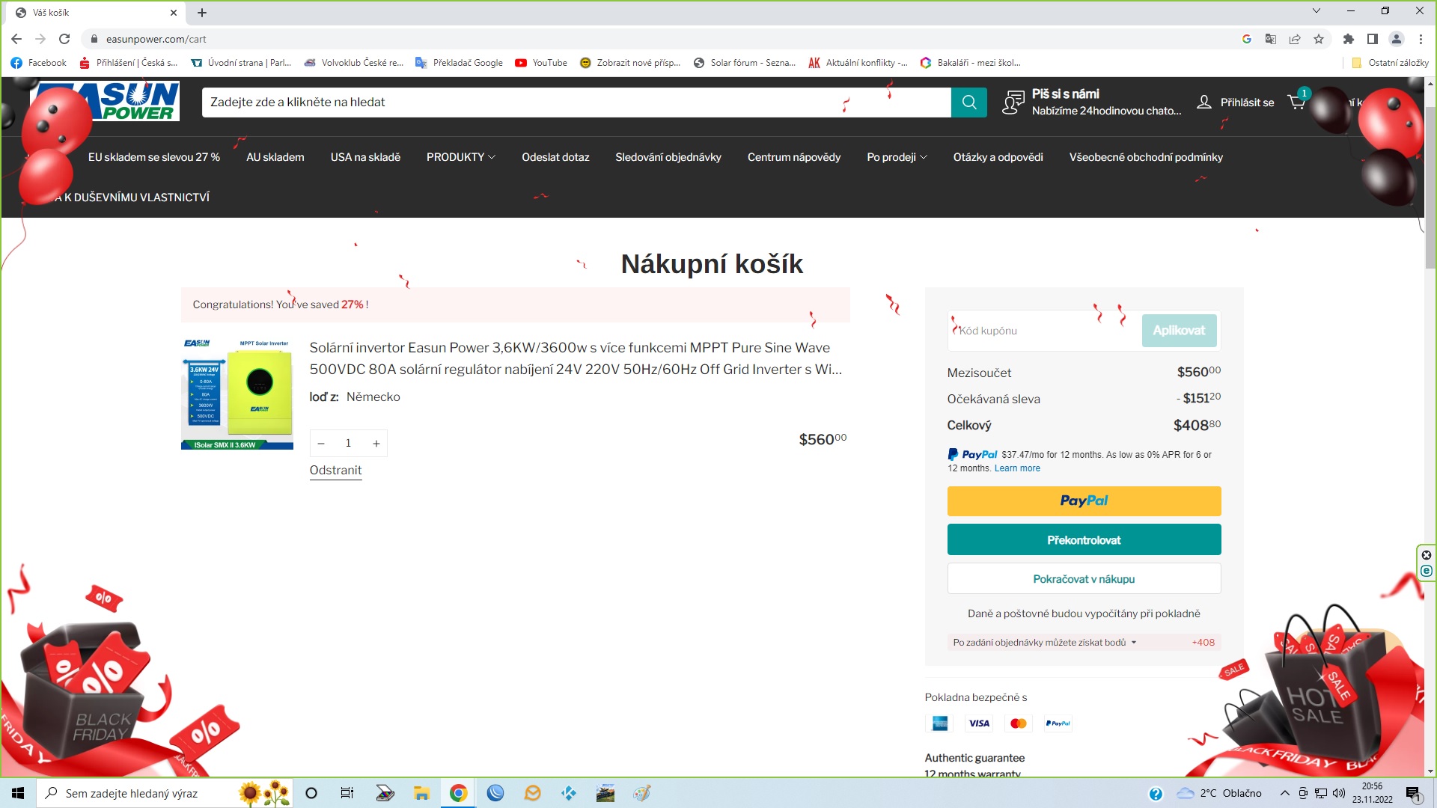Click the search magnifier button
1437x808 pixels.
(968, 102)
